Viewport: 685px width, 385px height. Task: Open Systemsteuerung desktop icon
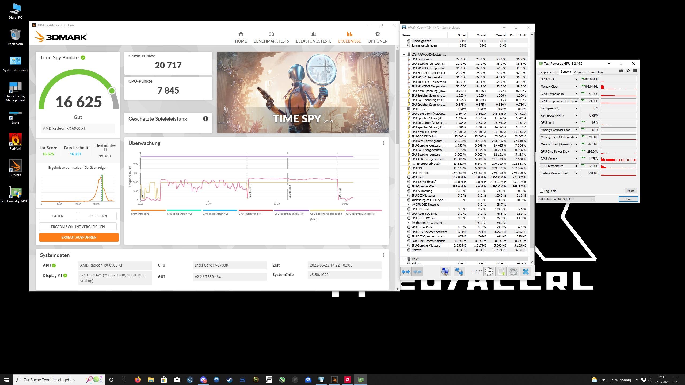coord(15,64)
